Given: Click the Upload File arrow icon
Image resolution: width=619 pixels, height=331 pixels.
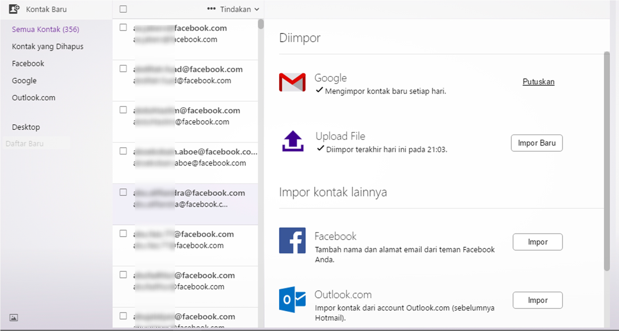Looking at the screenshot, I should (292, 141).
